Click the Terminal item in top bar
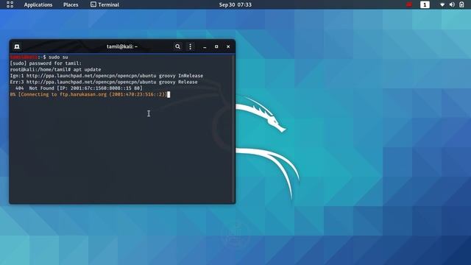This screenshot has height=265, width=471. [x=105, y=5]
